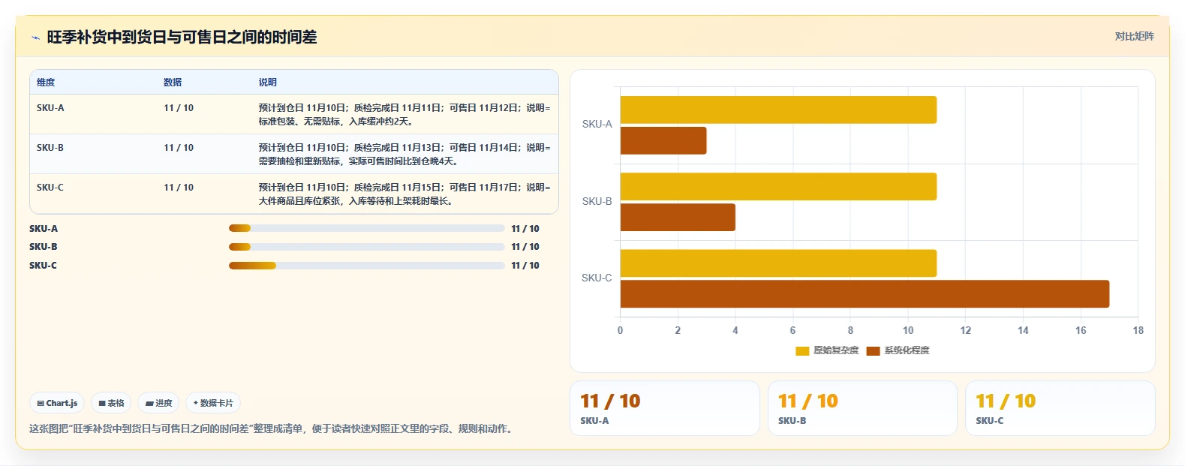
Task: Open the SKU-B data card
Action: click(862, 408)
